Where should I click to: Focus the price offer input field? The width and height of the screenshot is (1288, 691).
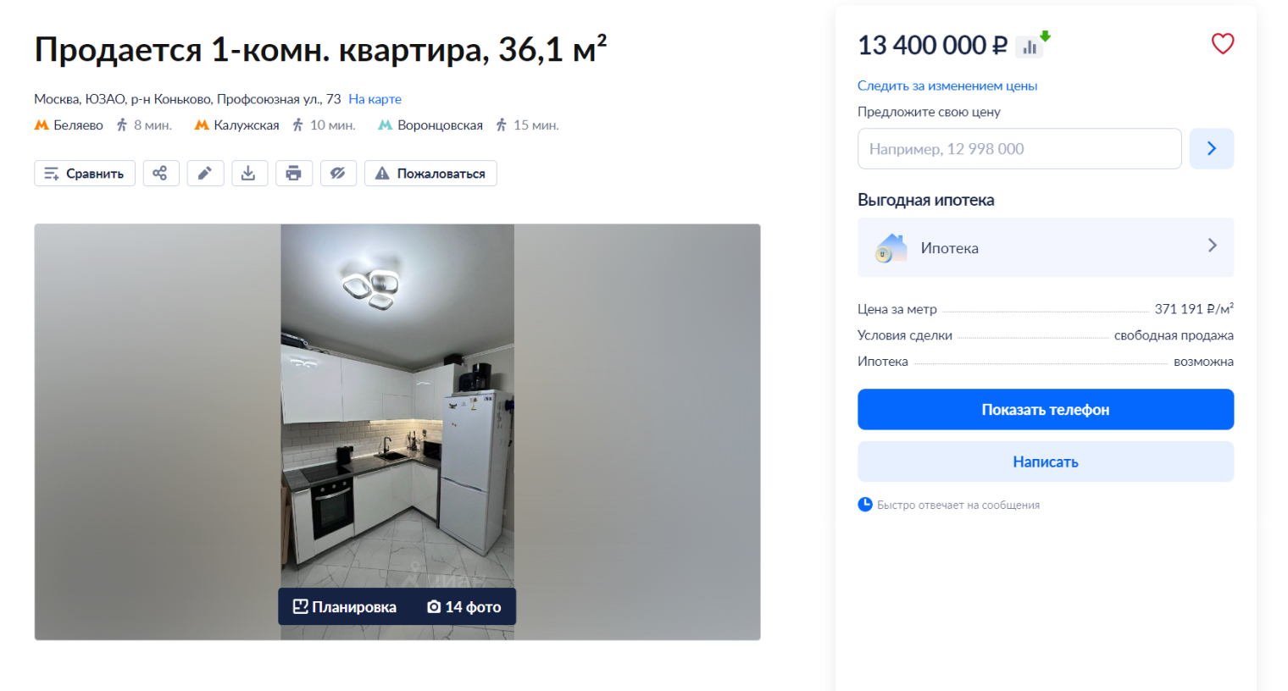(1019, 149)
